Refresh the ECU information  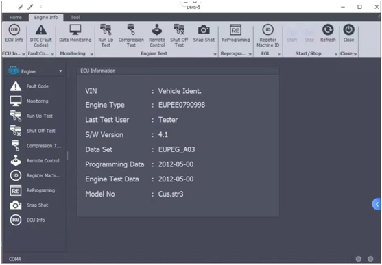pyautogui.click(x=328, y=34)
